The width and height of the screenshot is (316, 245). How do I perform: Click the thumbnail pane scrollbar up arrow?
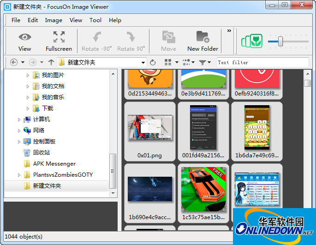308,74
